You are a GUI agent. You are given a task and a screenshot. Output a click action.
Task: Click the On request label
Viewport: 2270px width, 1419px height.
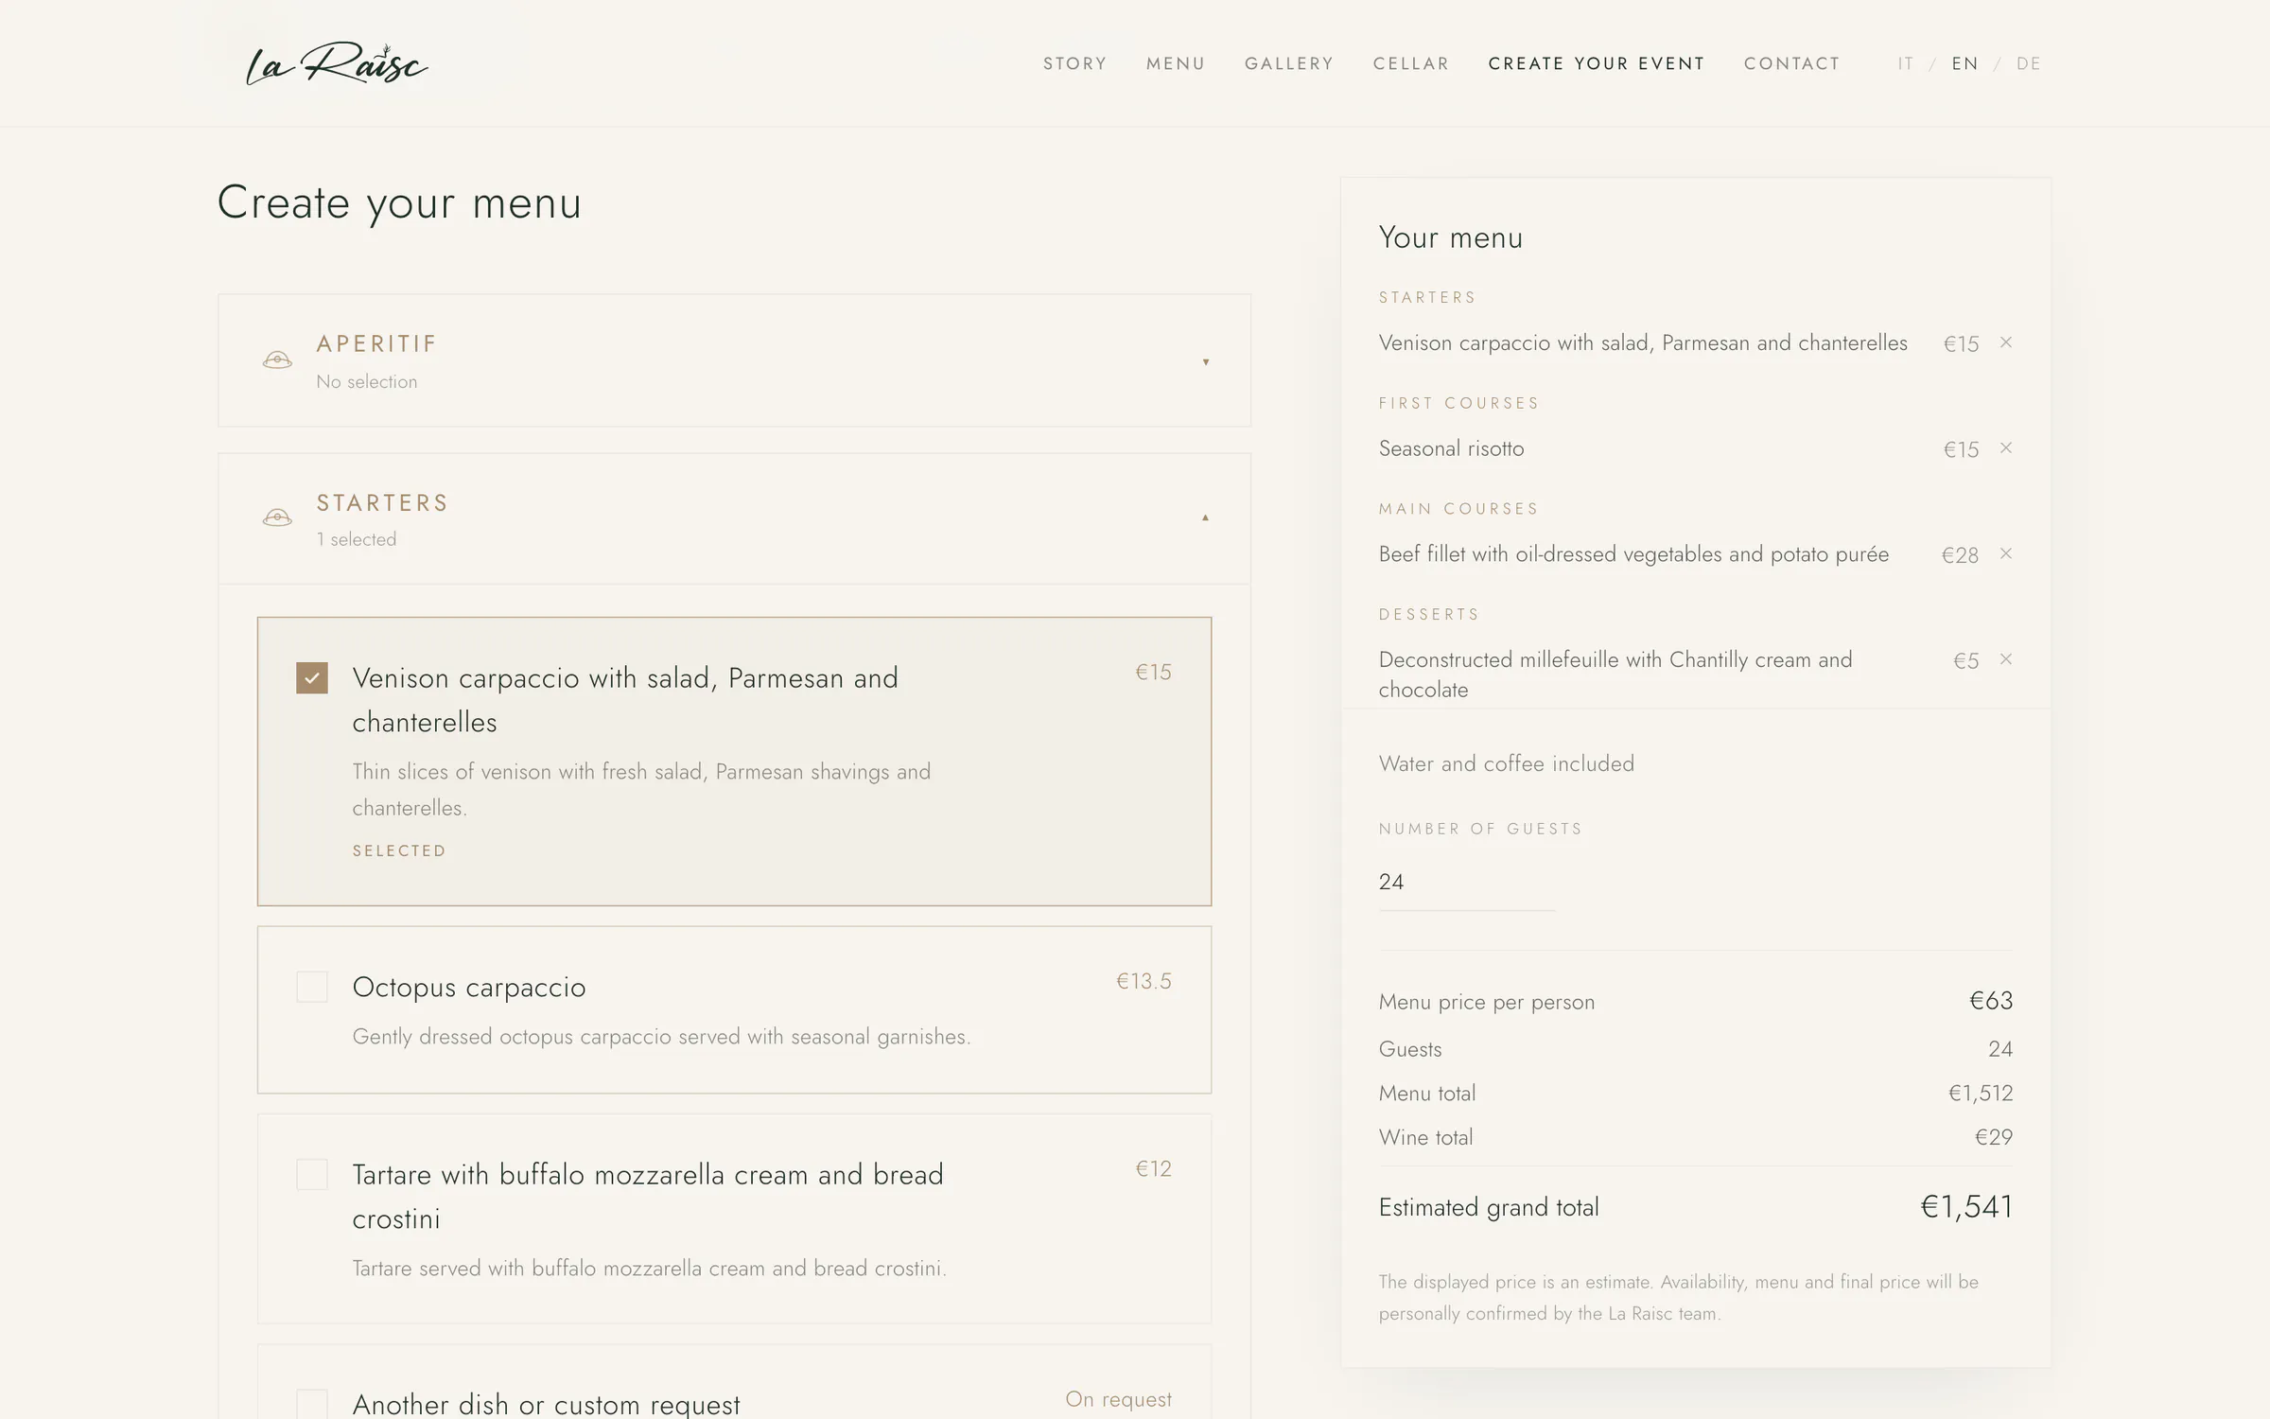tap(1118, 1399)
